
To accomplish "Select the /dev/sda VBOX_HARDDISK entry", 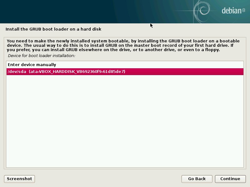I will (x=125, y=72).
